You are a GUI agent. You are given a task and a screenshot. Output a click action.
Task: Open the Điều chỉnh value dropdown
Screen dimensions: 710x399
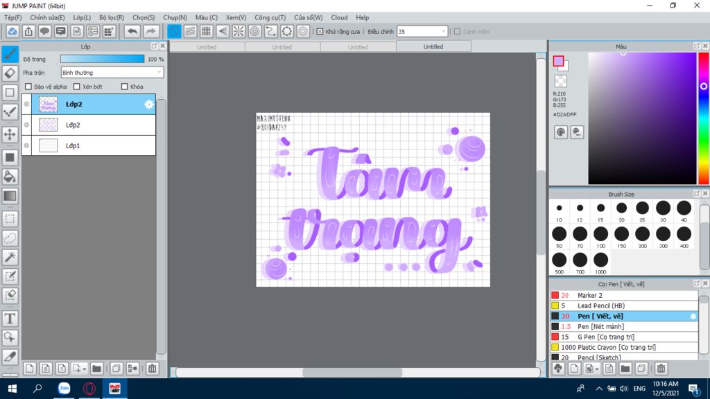(422, 32)
